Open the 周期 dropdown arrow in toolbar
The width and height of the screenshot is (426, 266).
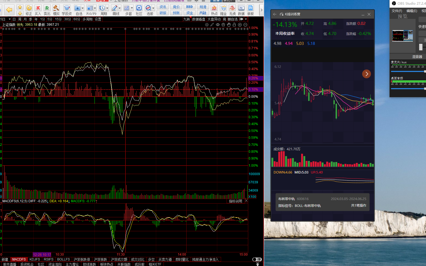pos(107,8)
